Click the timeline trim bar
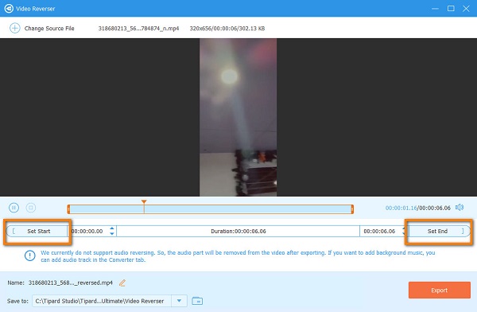Image resolution: width=477 pixels, height=312 pixels. [210, 209]
